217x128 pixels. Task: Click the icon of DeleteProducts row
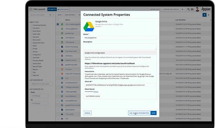(x=62, y=60)
